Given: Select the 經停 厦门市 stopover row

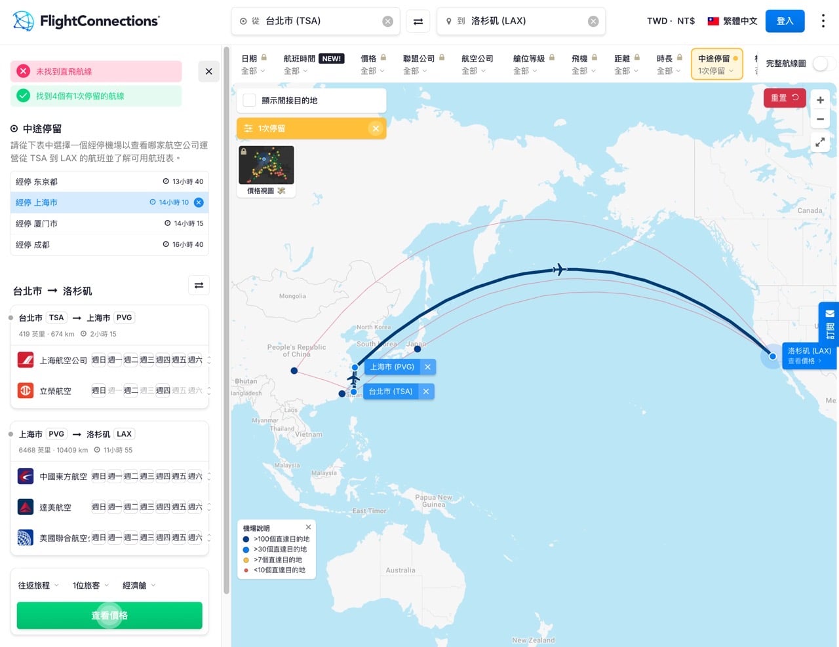Looking at the screenshot, I should [109, 223].
